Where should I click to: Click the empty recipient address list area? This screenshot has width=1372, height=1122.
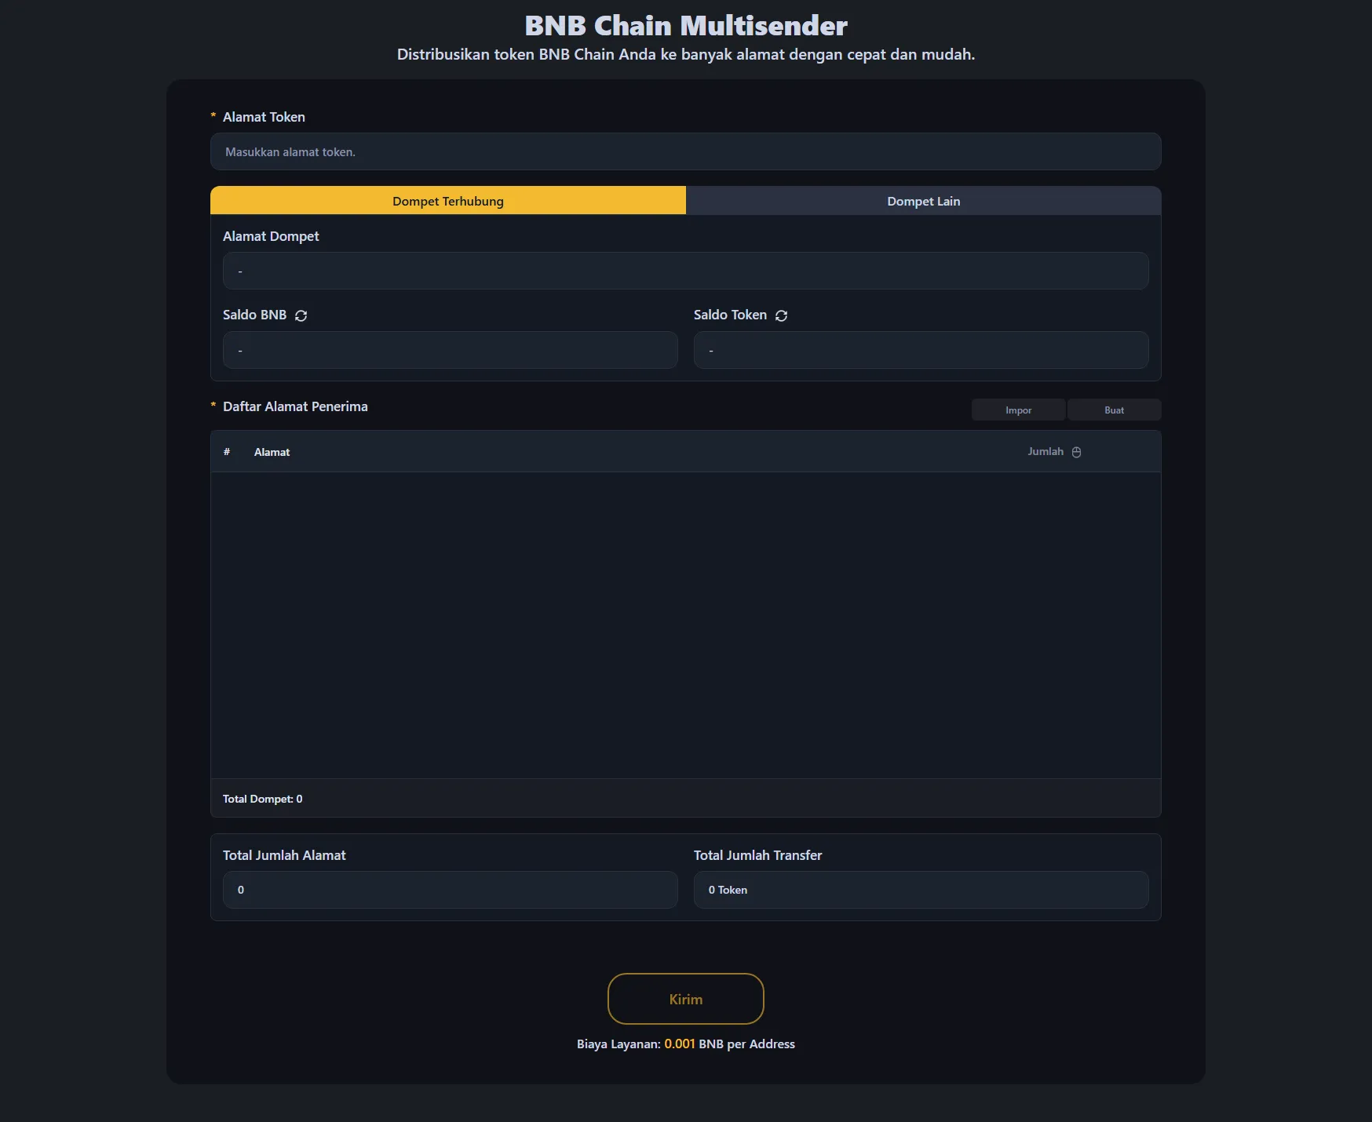(x=685, y=625)
